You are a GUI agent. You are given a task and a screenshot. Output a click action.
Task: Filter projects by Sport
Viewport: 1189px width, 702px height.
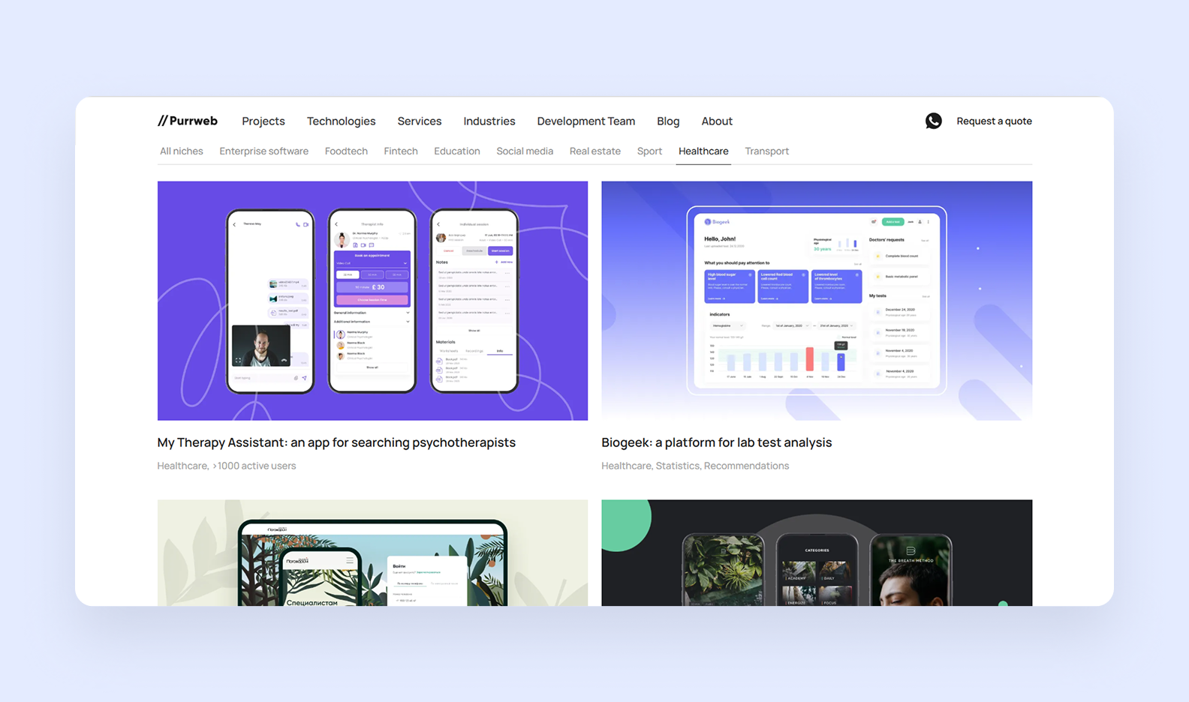pos(649,151)
